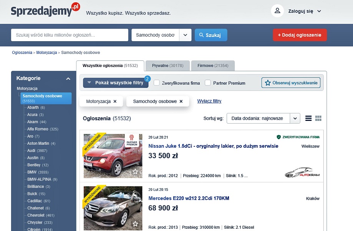Favorite the Mercedes E220 listing star
Viewport: 353px width, 231px height.
tap(135, 224)
